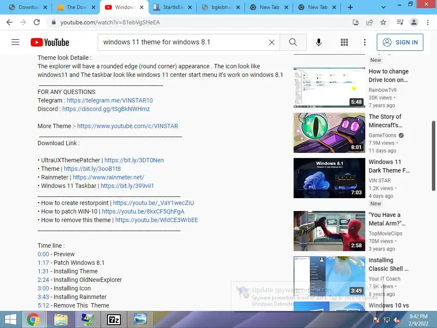Open the Action Center flag icon
Image resolution: width=437 pixels, height=328 pixels.
(x=376, y=320)
